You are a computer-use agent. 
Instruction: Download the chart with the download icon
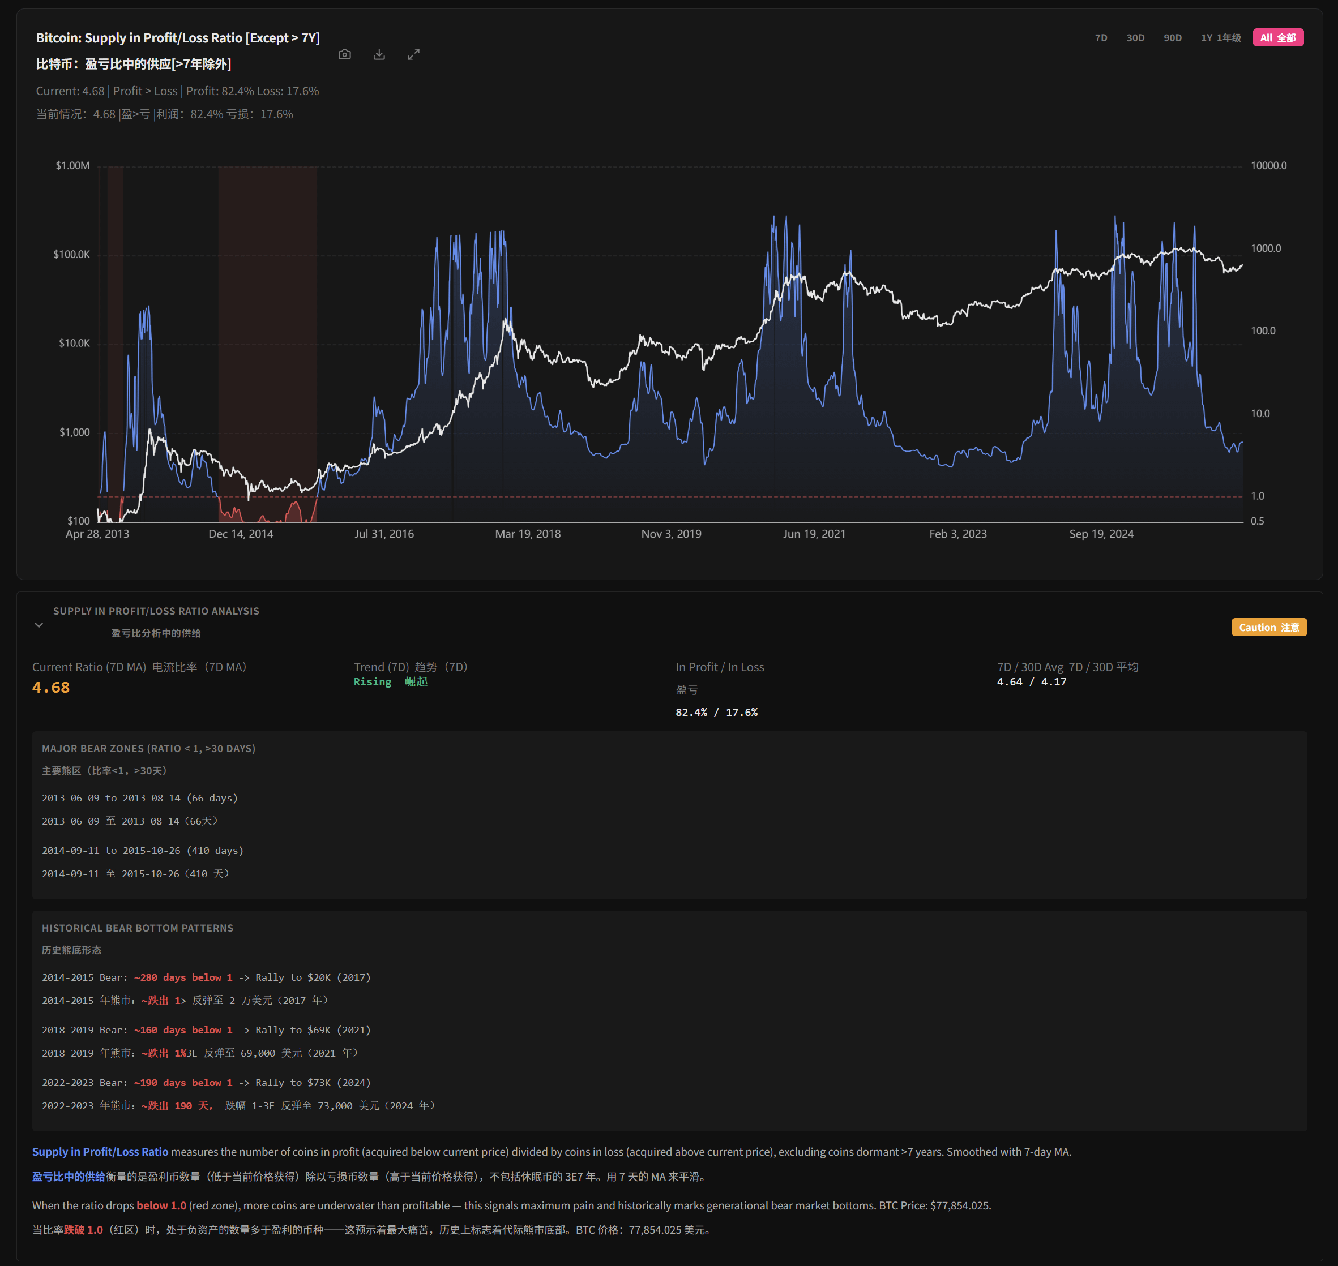pyautogui.click(x=379, y=55)
